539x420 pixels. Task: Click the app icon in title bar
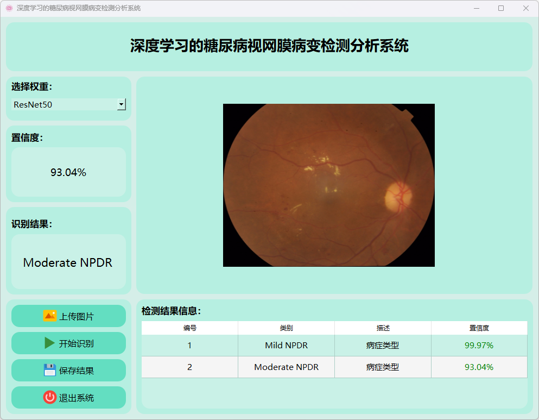pyautogui.click(x=9, y=8)
